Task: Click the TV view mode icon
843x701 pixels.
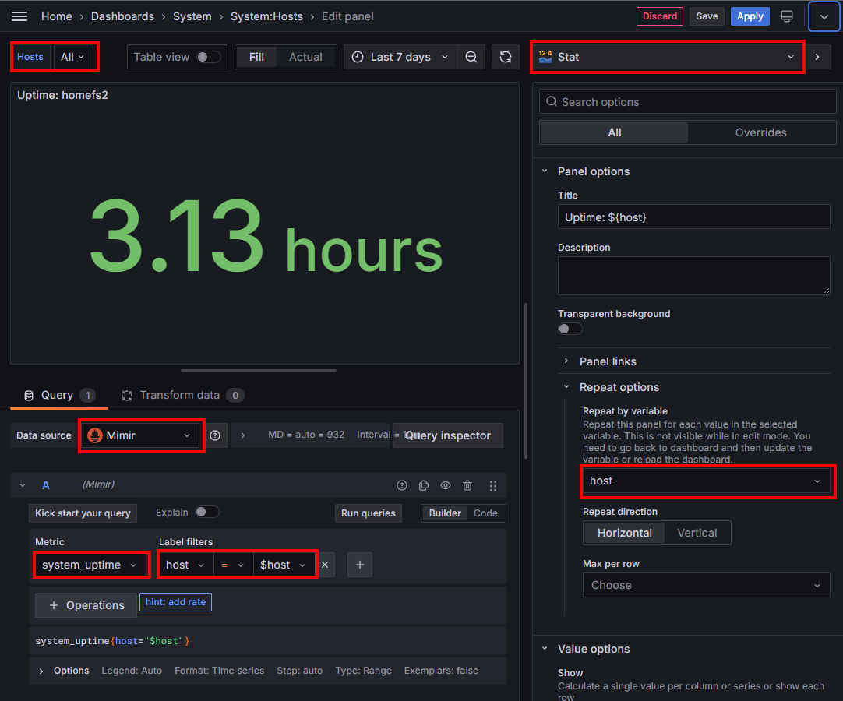Action: 787,16
